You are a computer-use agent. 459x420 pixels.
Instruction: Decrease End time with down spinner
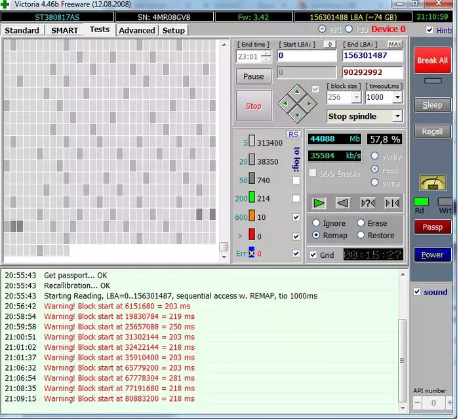pyautogui.click(x=266, y=59)
